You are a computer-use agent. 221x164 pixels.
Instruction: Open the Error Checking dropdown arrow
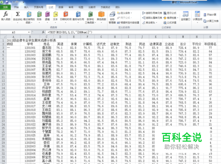click(178, 18)
